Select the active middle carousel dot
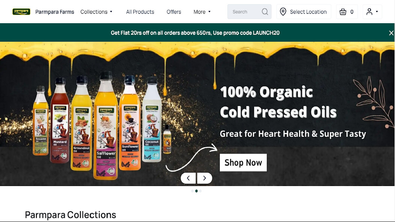This screenshot has width=395, height=222. (x=196, y=191)
